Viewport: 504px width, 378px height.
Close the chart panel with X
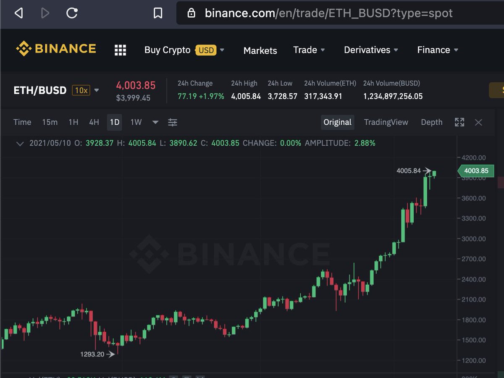pyautogui.click(x=478, y=122)
